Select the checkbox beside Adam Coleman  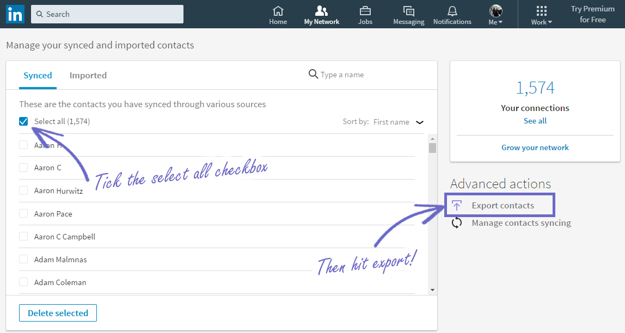tap(23, 282)
